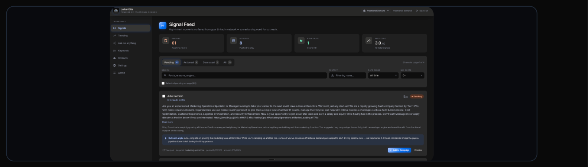Click the Trending arrow icon in sidebar
The width and height of the screenshot is (588, 167).
click(x=114, y=36)
